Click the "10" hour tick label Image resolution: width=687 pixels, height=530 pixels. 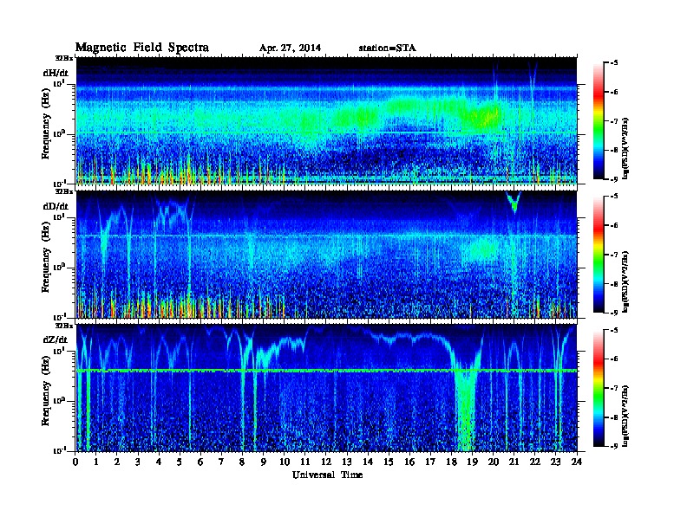285,462
